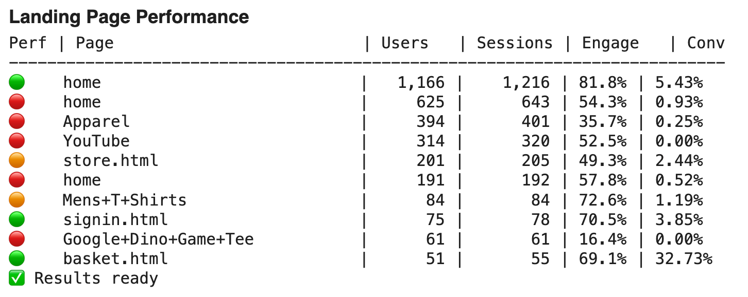
Task: Click the red status dot beside Google+Dino+Game+Tee
Action: (17, 239)
